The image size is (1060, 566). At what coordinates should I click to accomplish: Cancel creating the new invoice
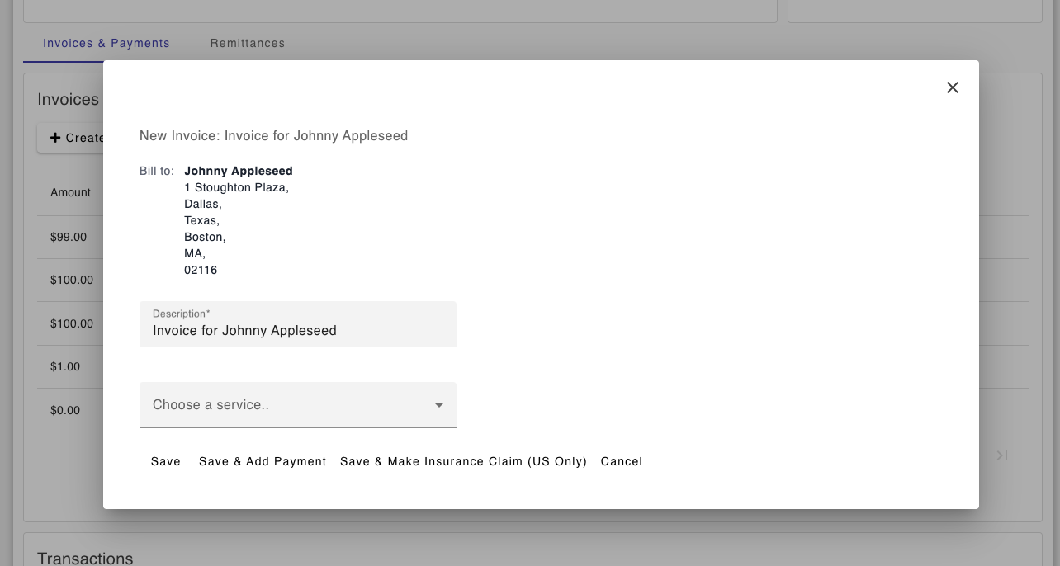(x=621, y=461)
